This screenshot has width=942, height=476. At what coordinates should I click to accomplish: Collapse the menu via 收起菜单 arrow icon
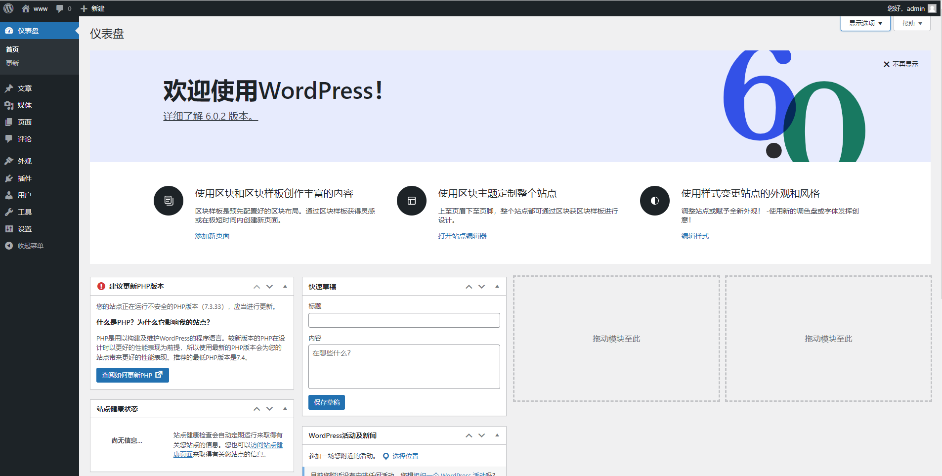9,246
